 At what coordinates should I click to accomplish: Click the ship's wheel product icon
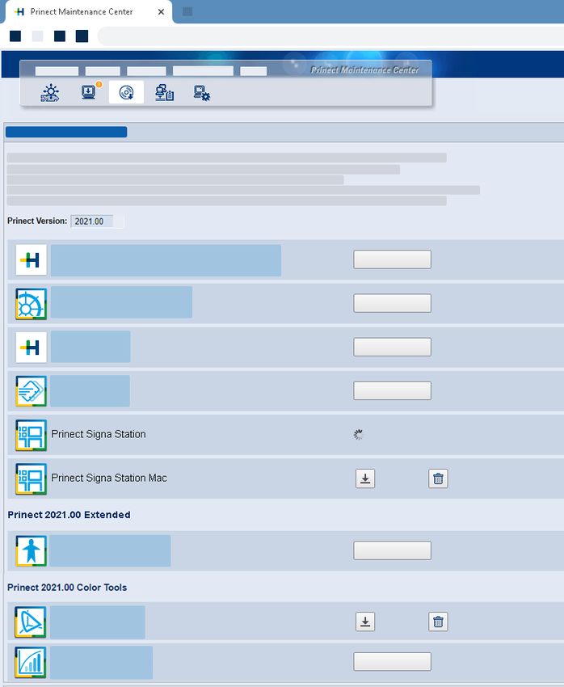(31, 304)
